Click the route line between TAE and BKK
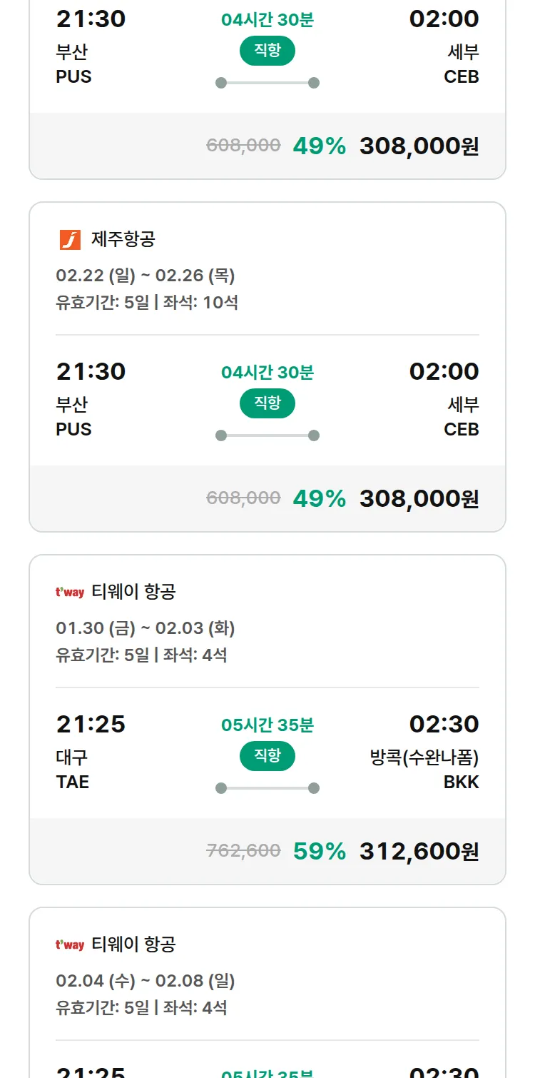The image size is (535, 1078). [267, 788]
